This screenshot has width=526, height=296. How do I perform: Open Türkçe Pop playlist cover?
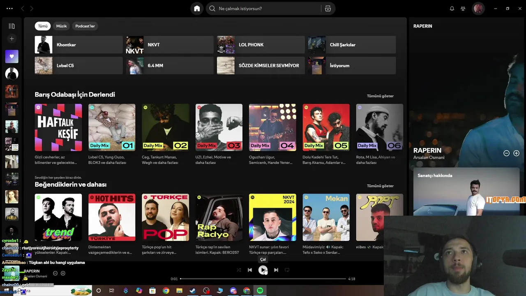click(166, 217)
